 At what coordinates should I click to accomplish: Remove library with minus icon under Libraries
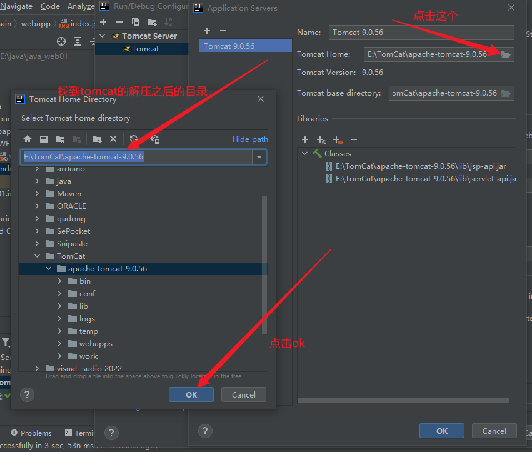click(354, 139)
